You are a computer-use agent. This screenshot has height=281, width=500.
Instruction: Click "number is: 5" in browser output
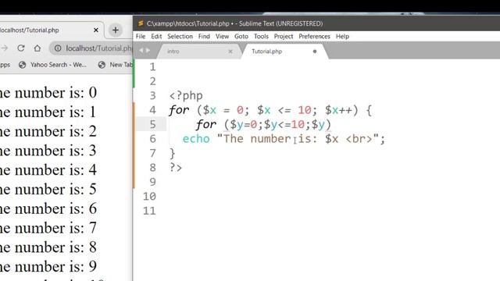(x=55, y=189)
